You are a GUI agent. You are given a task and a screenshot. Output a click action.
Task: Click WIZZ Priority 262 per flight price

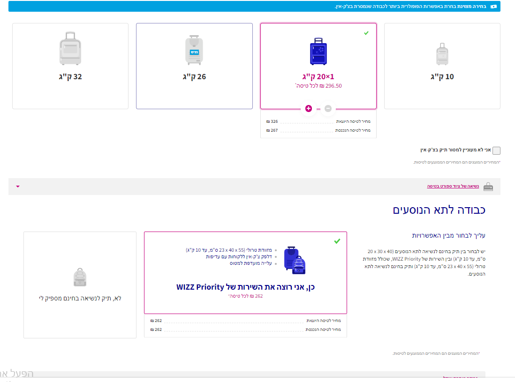tap(245, 296)
